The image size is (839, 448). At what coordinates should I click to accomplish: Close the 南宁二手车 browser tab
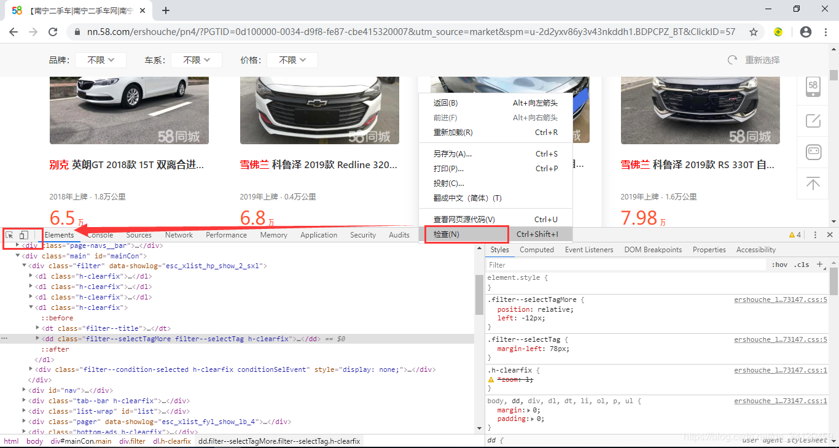click(143, 10)
